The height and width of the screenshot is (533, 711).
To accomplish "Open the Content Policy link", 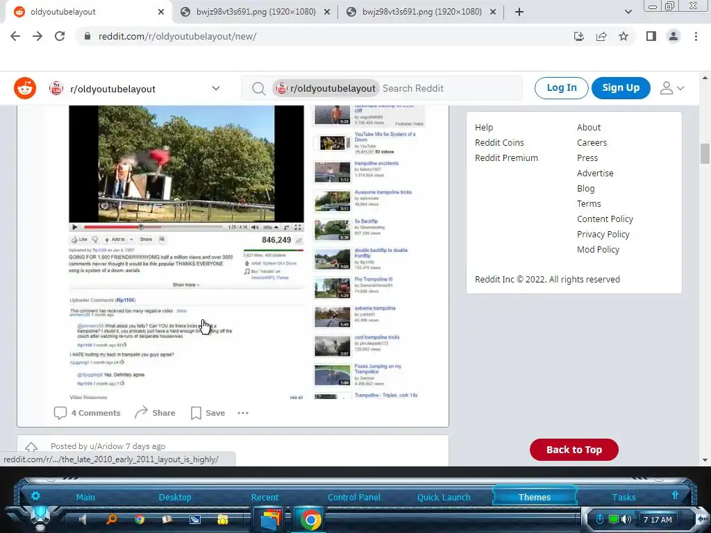I will point(605,219).
